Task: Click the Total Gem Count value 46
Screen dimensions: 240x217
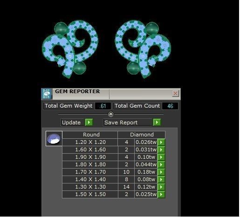Action: [x=170, y=106]
